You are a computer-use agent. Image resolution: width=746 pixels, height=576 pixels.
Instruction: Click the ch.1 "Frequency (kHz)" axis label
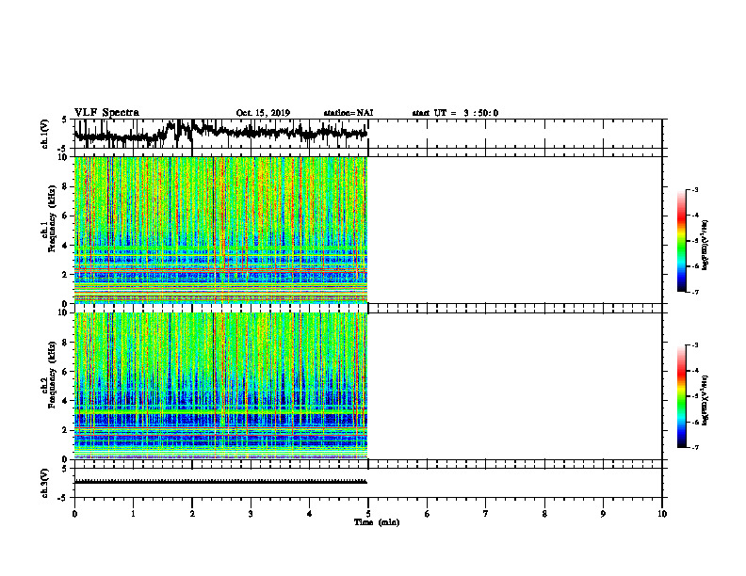[52, 219]
